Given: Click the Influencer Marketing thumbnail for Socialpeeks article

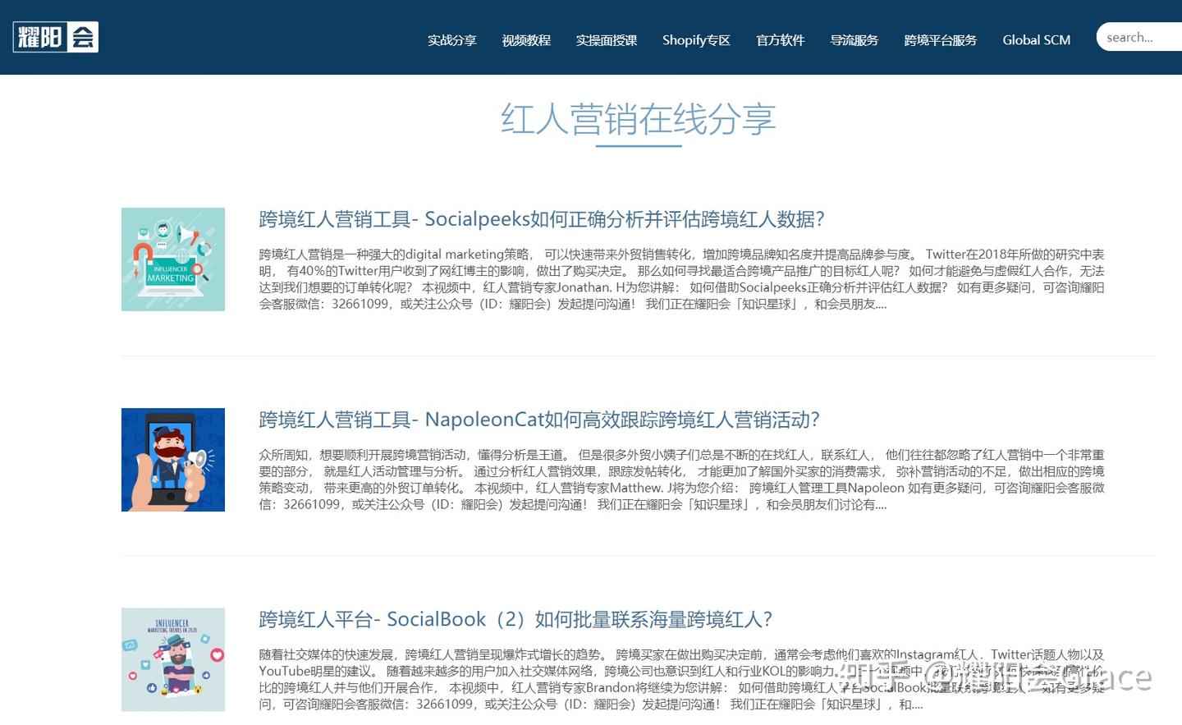Looking at the screenshot, I should 173,259.
